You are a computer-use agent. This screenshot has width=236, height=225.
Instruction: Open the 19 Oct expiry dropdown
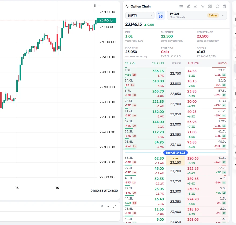(197, 15)
